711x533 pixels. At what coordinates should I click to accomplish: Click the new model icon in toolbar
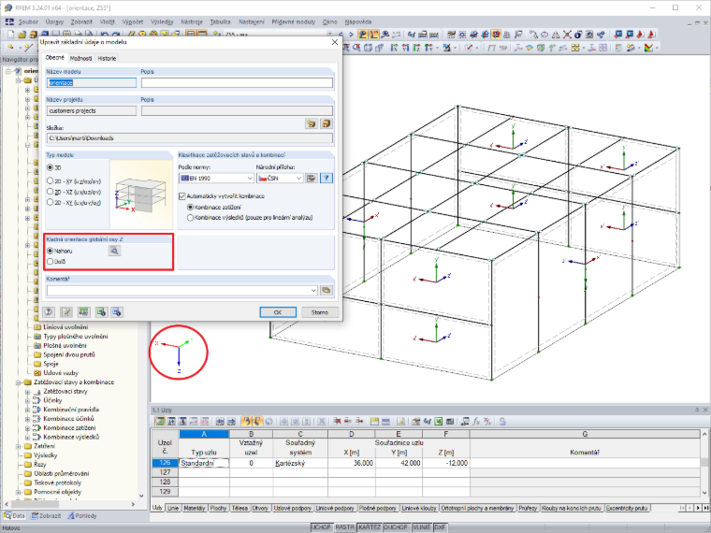[x=11, y=35]
